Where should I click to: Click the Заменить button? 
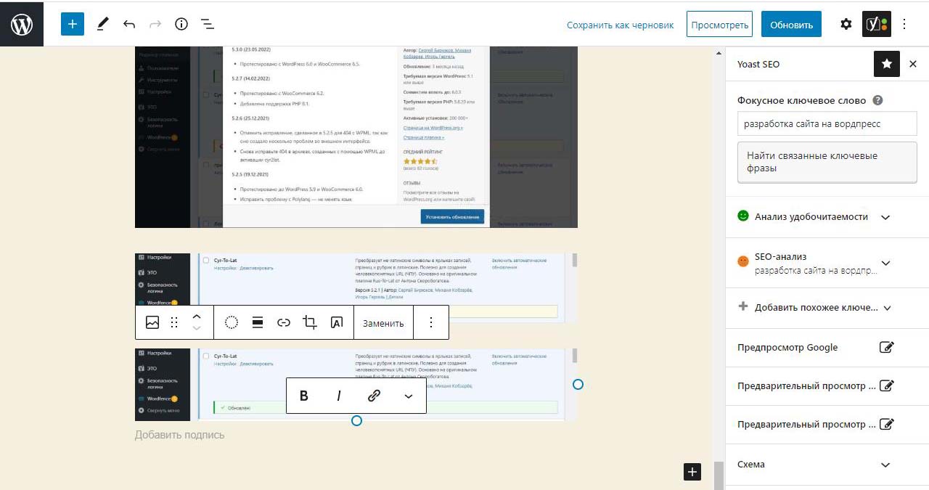click(x=383, y=323)
